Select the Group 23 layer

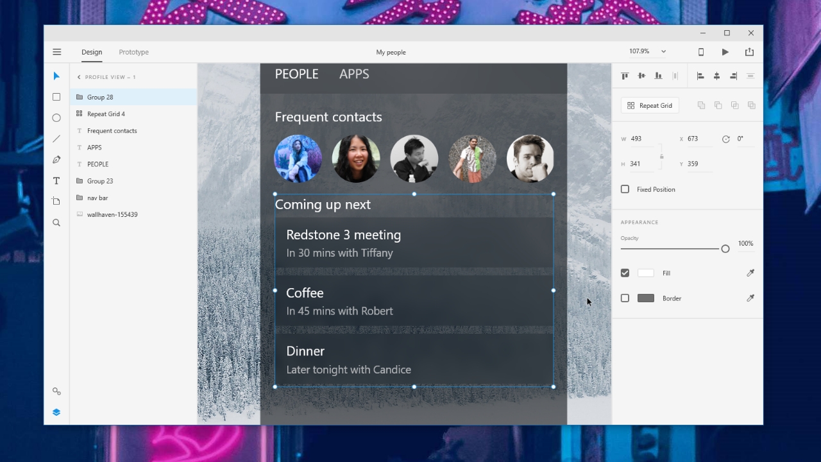100,181
